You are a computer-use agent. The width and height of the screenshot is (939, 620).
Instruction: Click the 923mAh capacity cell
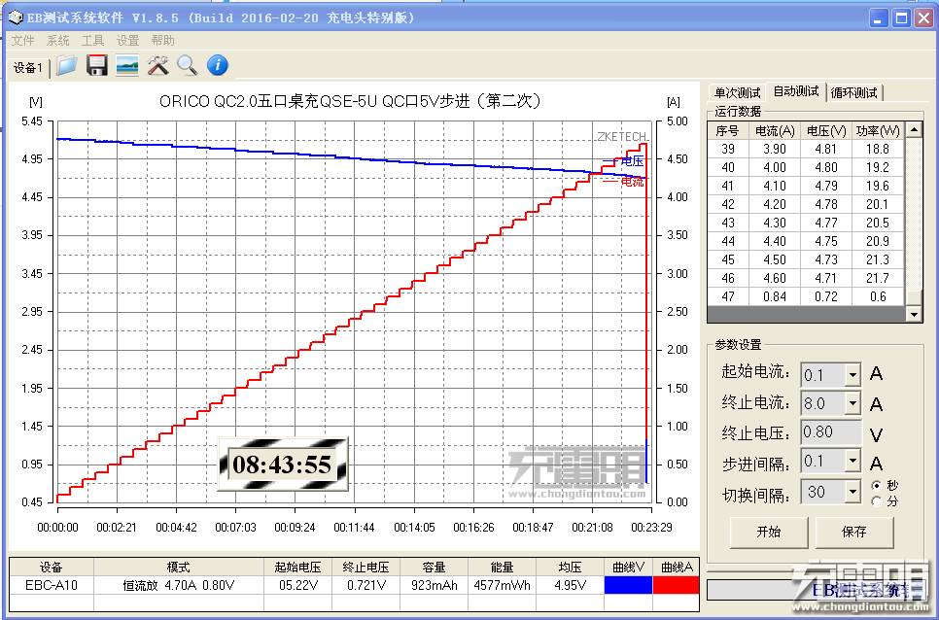tap(435, 585)
